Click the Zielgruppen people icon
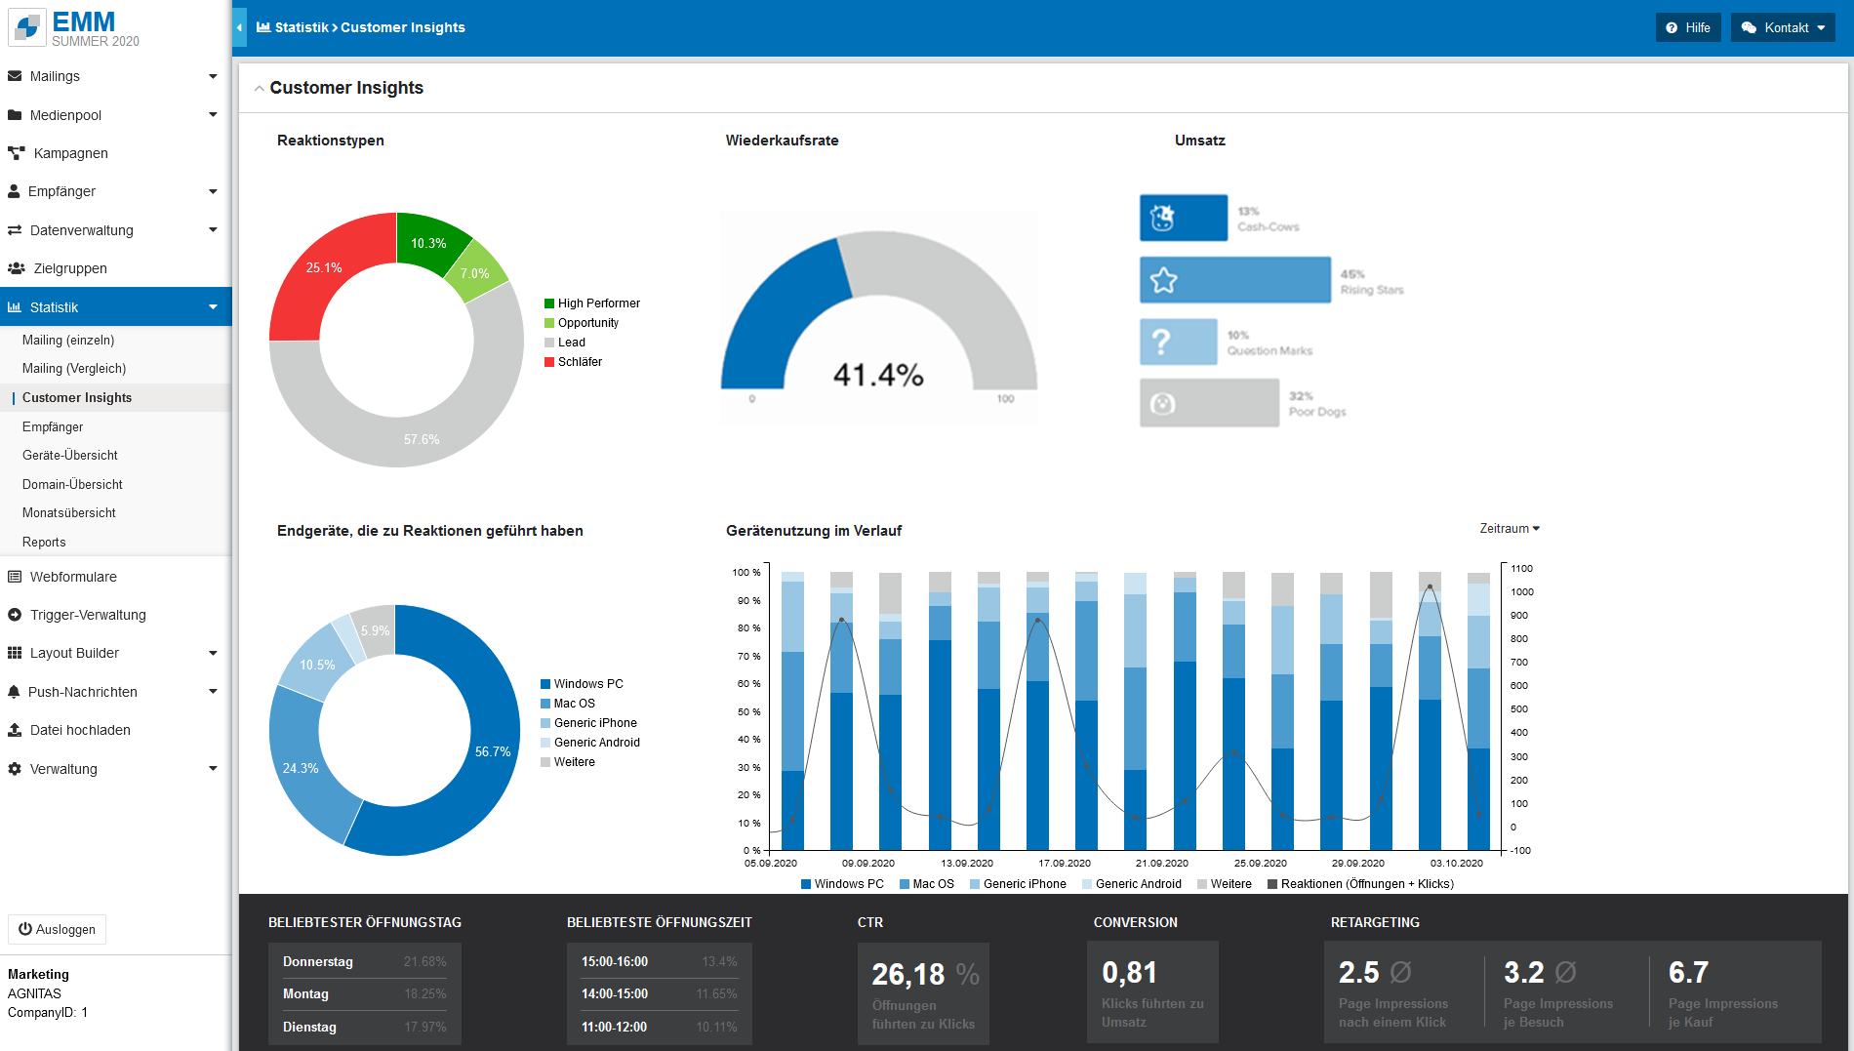This screenshot has height=1051, width=1854. (16, 268)
